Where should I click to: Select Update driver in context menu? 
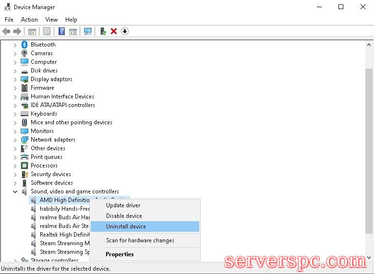(x=123, y=205)
